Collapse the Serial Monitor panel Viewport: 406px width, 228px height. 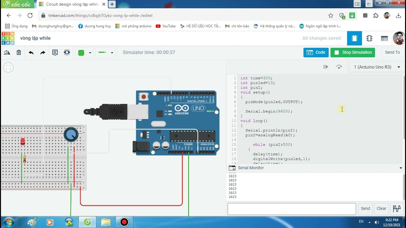pyautogui.click(x=401, y=168)
